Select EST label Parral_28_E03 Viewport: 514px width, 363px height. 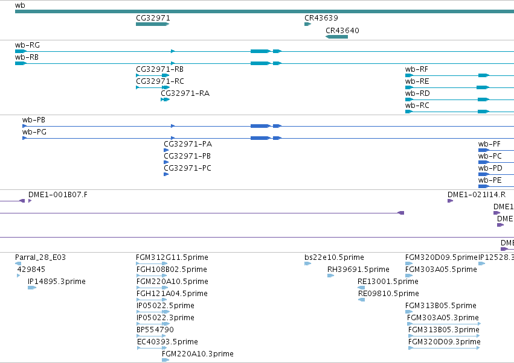pos(40,257)
